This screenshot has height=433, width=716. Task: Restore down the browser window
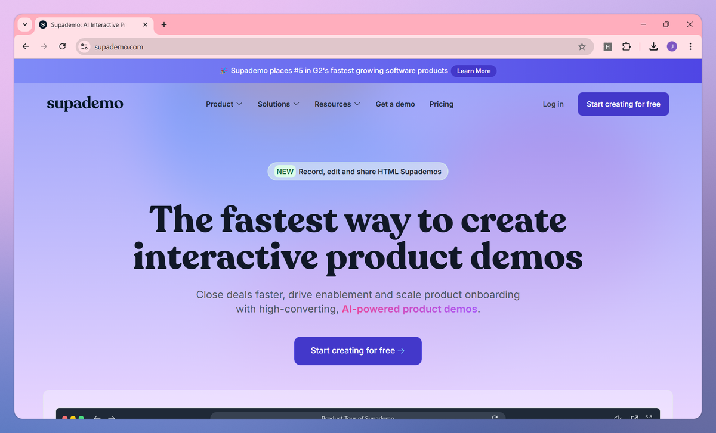tap(666, 24)
